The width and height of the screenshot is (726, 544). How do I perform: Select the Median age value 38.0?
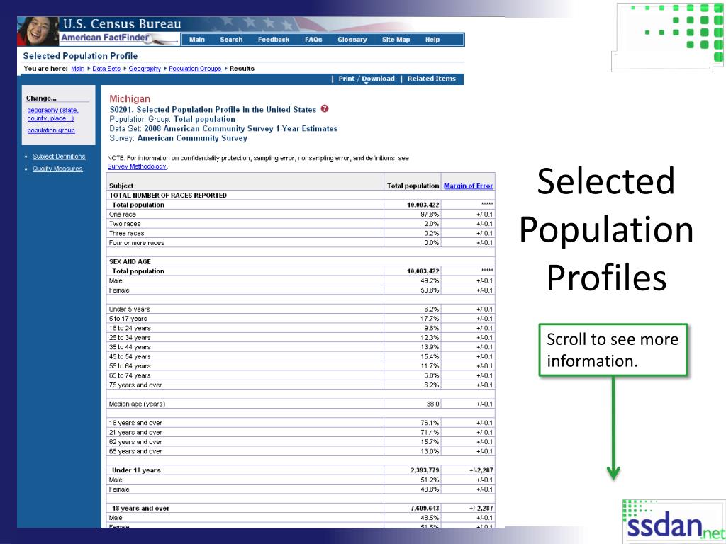(432, 404)
